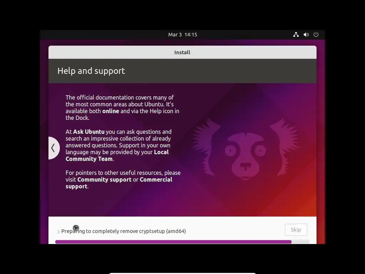Click the purple installation progress bar
Image resolution: width=365 pixels, height=274 pixels.
tap(182, 242)
